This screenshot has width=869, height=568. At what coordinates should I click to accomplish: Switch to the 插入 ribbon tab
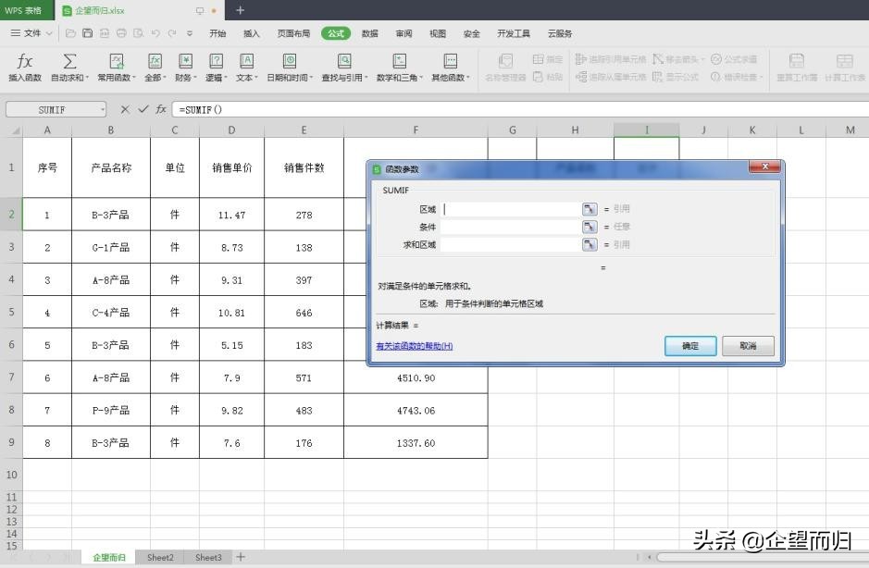click(252, 33)
